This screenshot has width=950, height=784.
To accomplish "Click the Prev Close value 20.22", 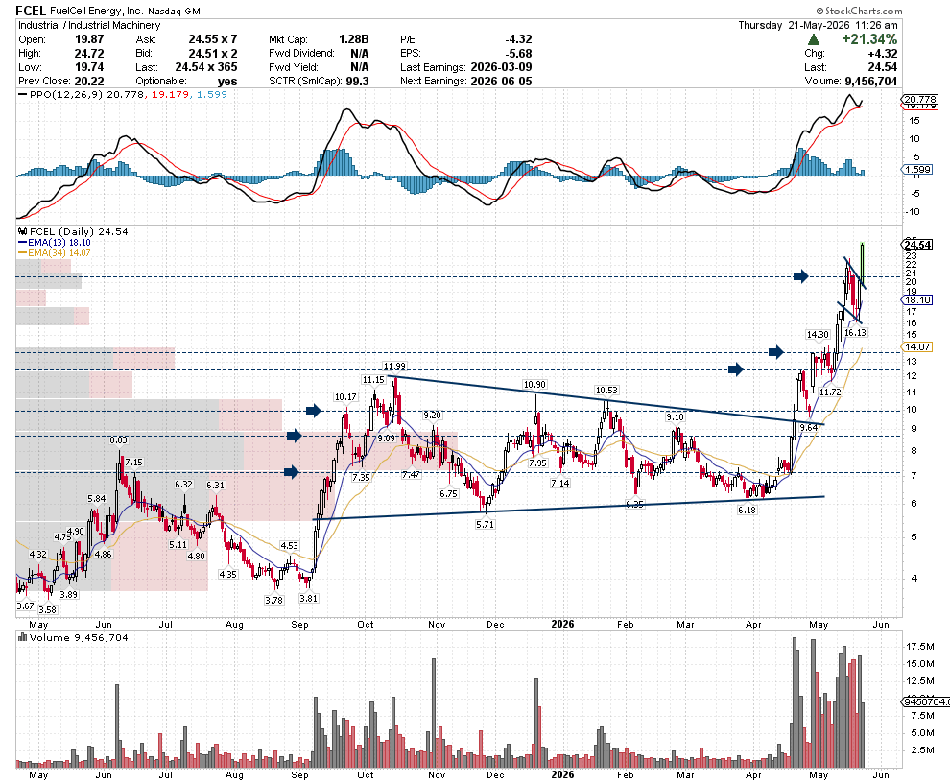I will [x=89, y=82].
